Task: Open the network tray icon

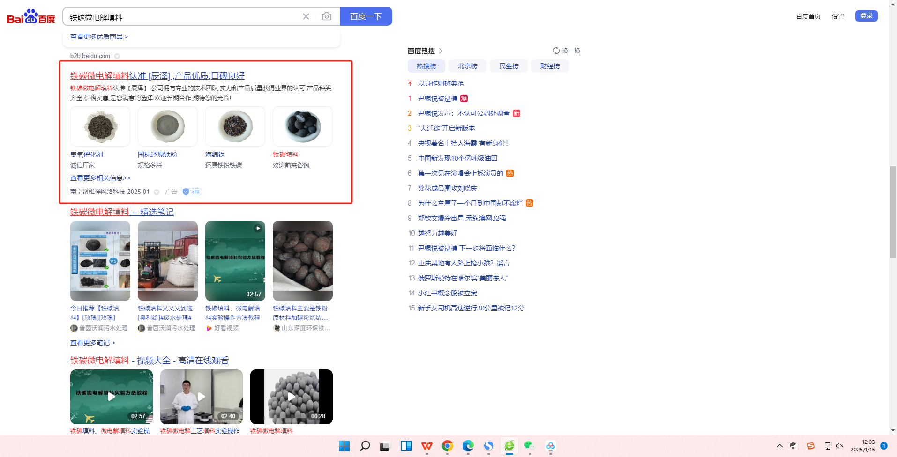Action: 828,446
